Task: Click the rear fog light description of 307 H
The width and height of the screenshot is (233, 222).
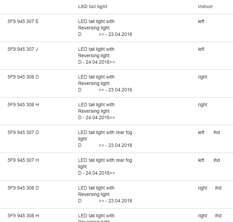Action: point(105,163)
